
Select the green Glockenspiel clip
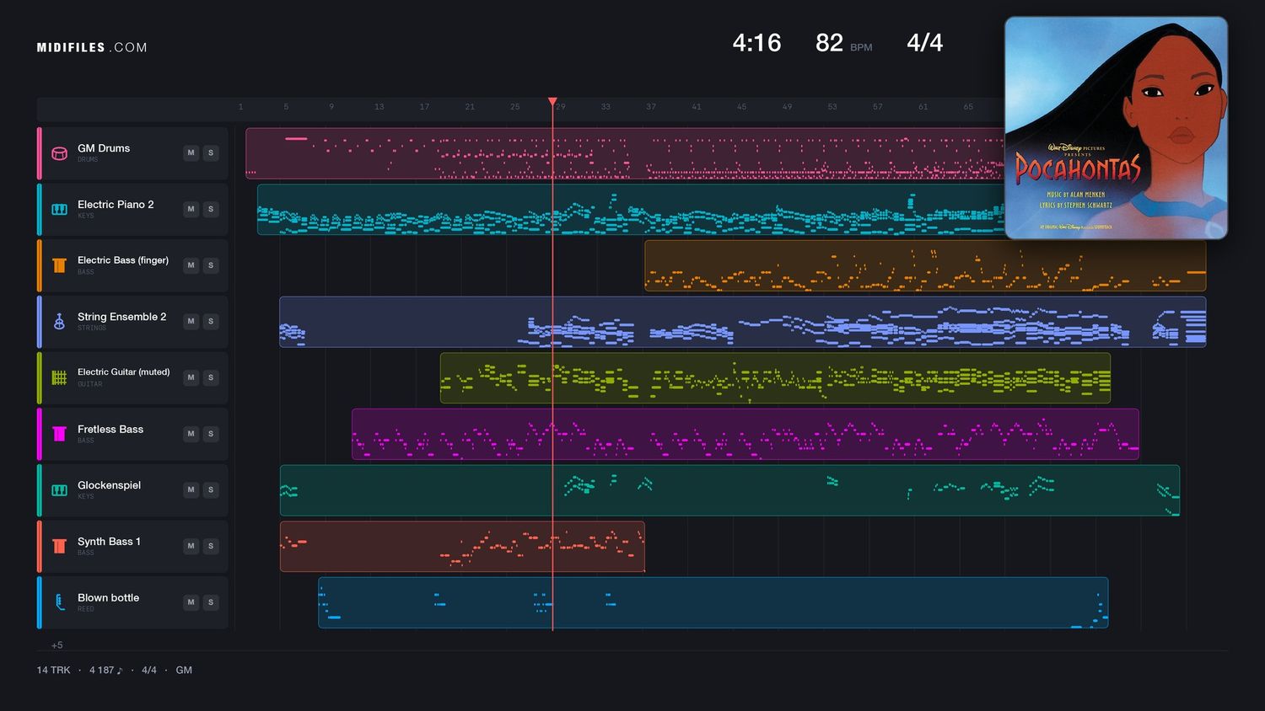(x=729, y=490)
